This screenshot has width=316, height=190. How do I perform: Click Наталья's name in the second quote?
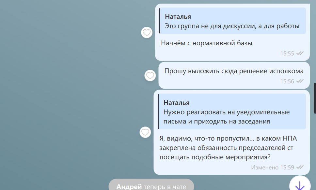pyautogui.click(x=177, y=103)
